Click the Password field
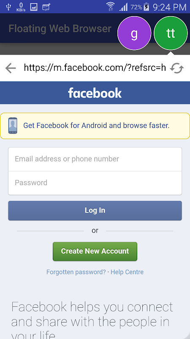 pos(95,183)
